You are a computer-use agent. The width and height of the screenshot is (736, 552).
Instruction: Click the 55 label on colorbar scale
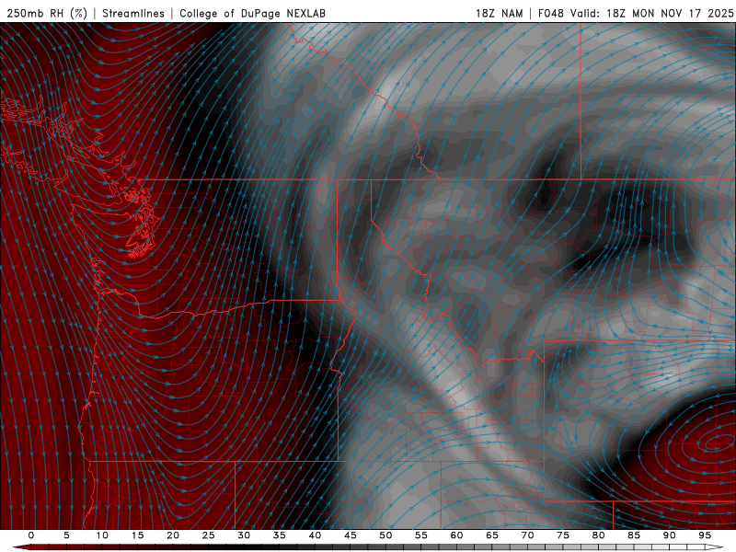(x=421, y=535)
